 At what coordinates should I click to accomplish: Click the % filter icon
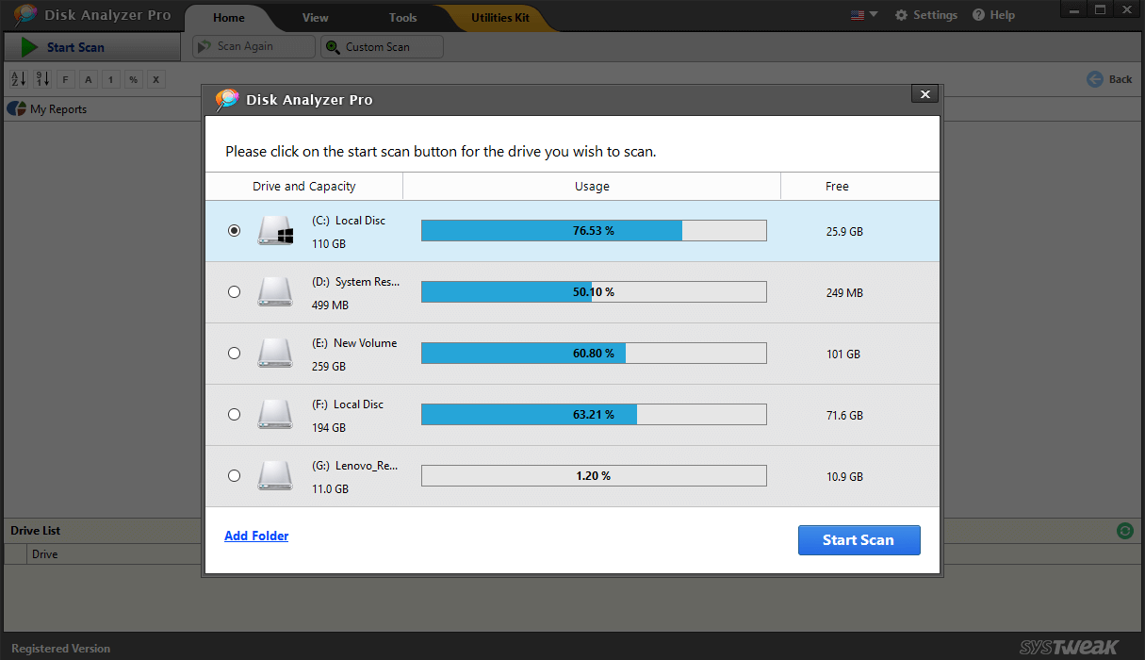coord(133,79)
